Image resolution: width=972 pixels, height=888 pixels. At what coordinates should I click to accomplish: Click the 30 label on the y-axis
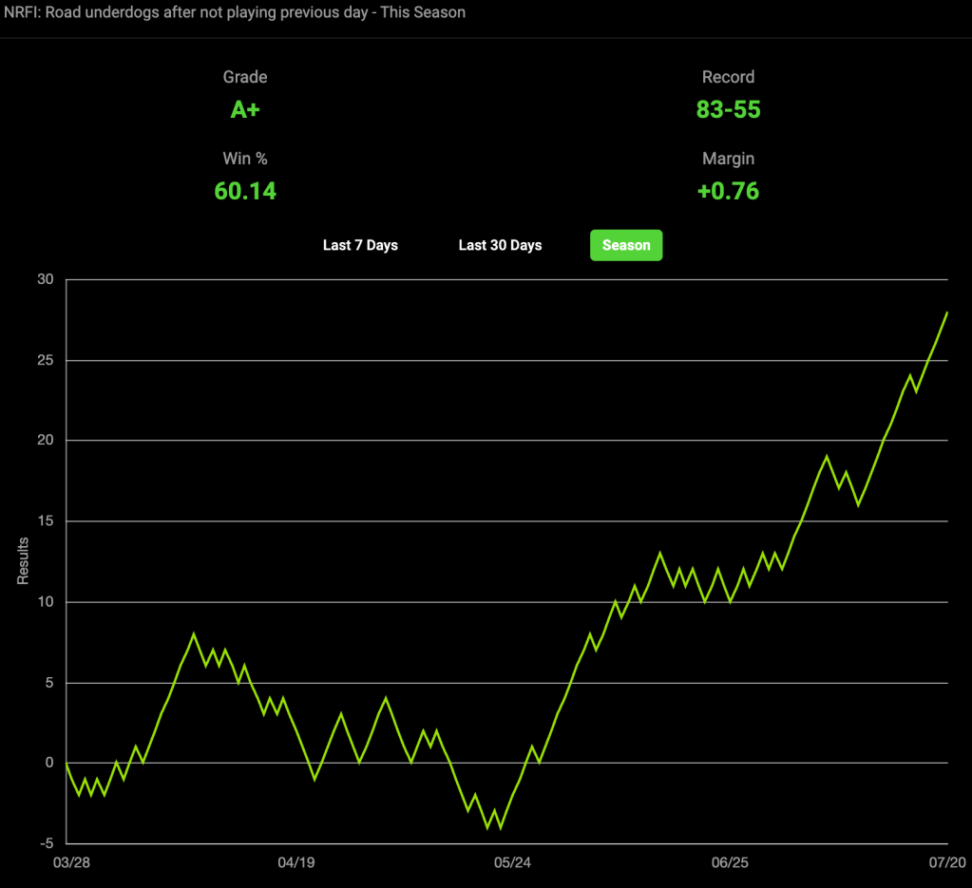[46, 279]
